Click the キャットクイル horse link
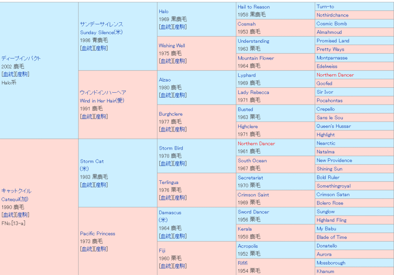This screenshot has width=394, height=275. 16,191
